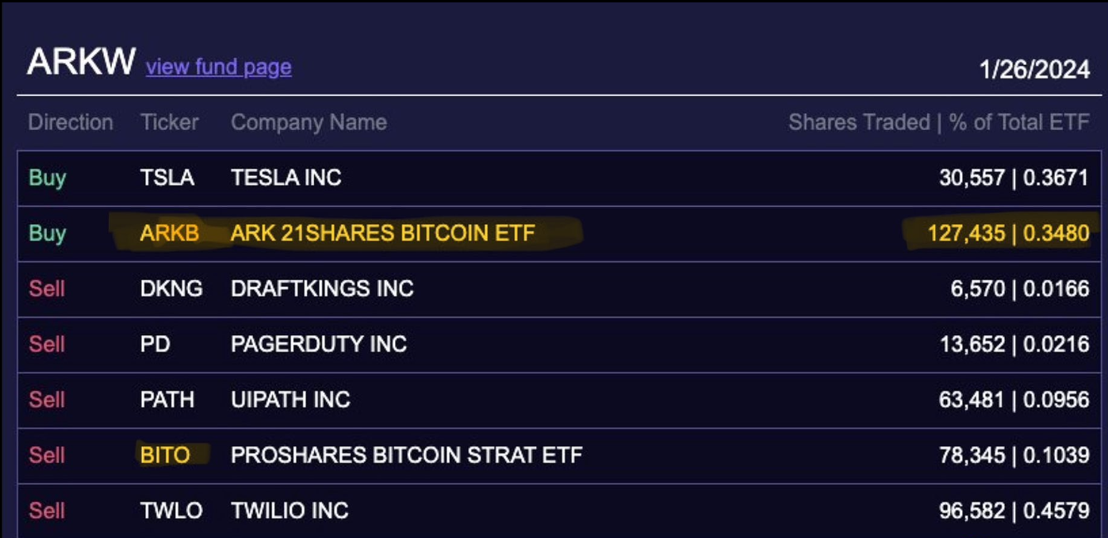1108x538 pixels.
Task: Click the highlighted ARKB ticker
Action: pos(170,233)
